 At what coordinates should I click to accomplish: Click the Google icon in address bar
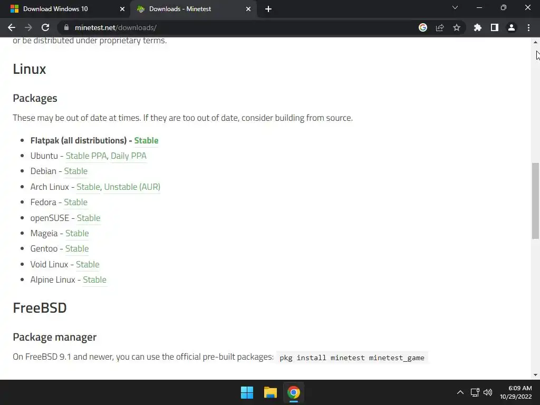pyautogui.click(x=423, y=27)
